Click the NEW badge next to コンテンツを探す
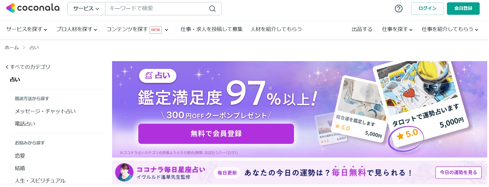The width and height of the screenshot is (489, 187). 155,30
